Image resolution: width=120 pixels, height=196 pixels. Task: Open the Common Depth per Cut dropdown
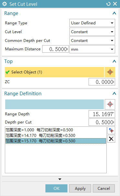[92, 41]
